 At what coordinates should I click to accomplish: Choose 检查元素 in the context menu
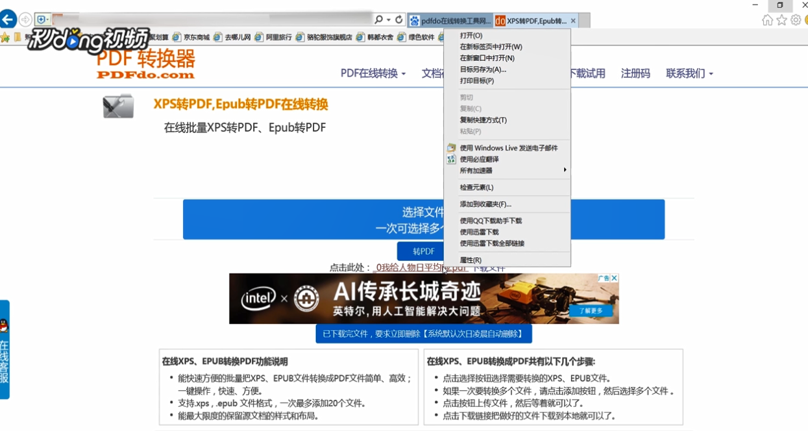point(476,187)
